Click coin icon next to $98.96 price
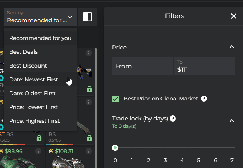The width and height of the screenshot is (243, 168). (x=2, y=152)
